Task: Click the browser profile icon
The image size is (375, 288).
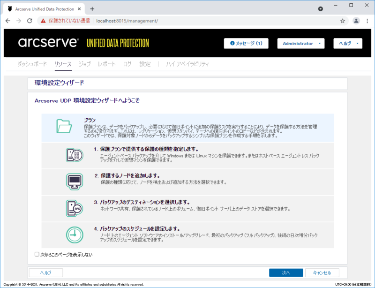Action: click(x=356, y=21)
